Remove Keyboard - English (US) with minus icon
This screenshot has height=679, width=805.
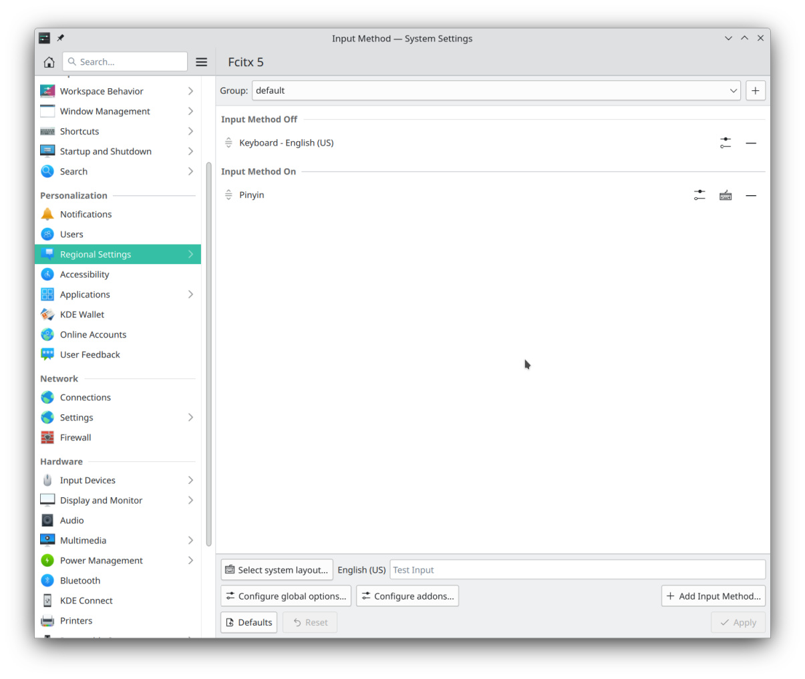tap(751, 143)
